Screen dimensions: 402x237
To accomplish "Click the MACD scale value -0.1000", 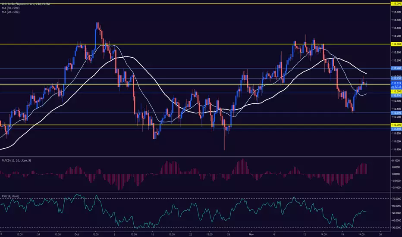I will tap(396, 187).
